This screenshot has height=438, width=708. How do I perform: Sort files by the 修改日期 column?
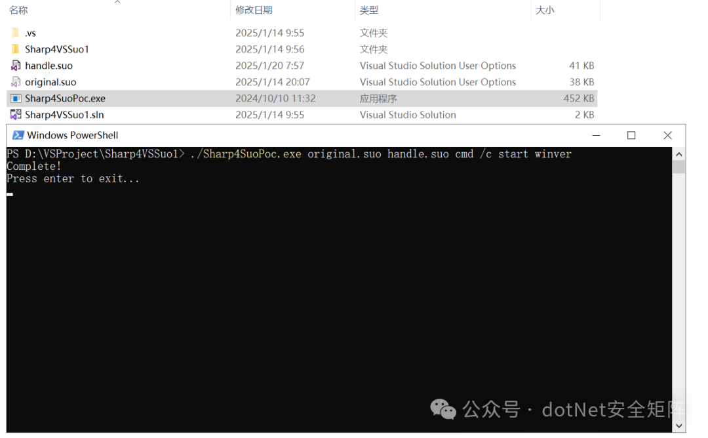click(254, 10)
